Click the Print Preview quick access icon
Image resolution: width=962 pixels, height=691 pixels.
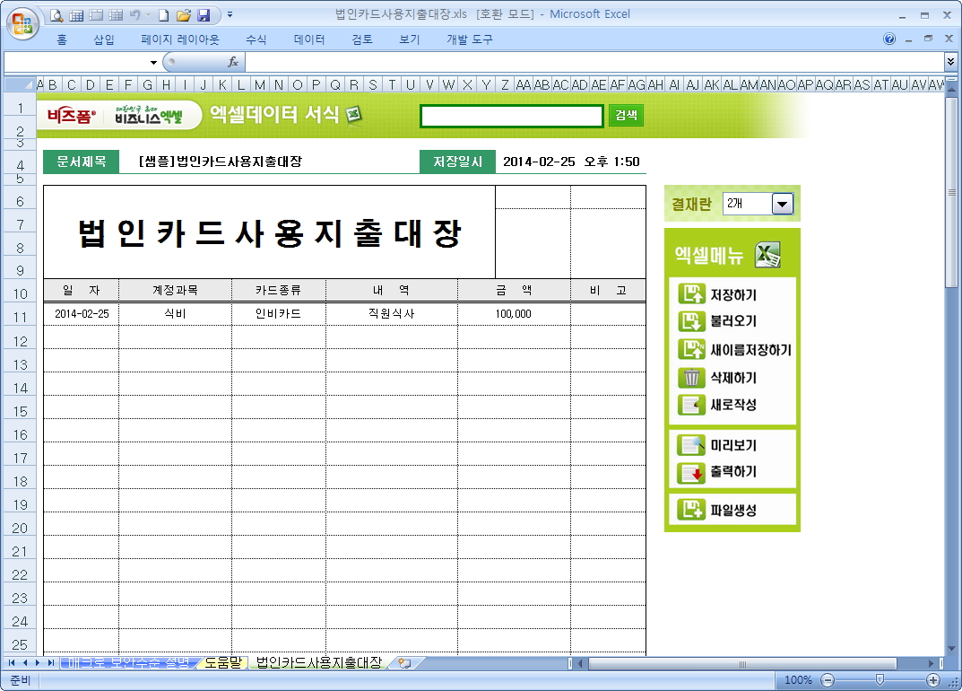[57, 15]
